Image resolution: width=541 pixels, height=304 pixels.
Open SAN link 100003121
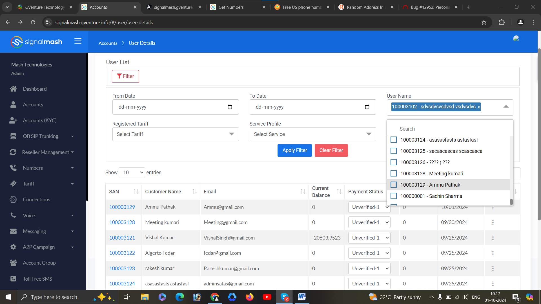click(x=122, y=238)
